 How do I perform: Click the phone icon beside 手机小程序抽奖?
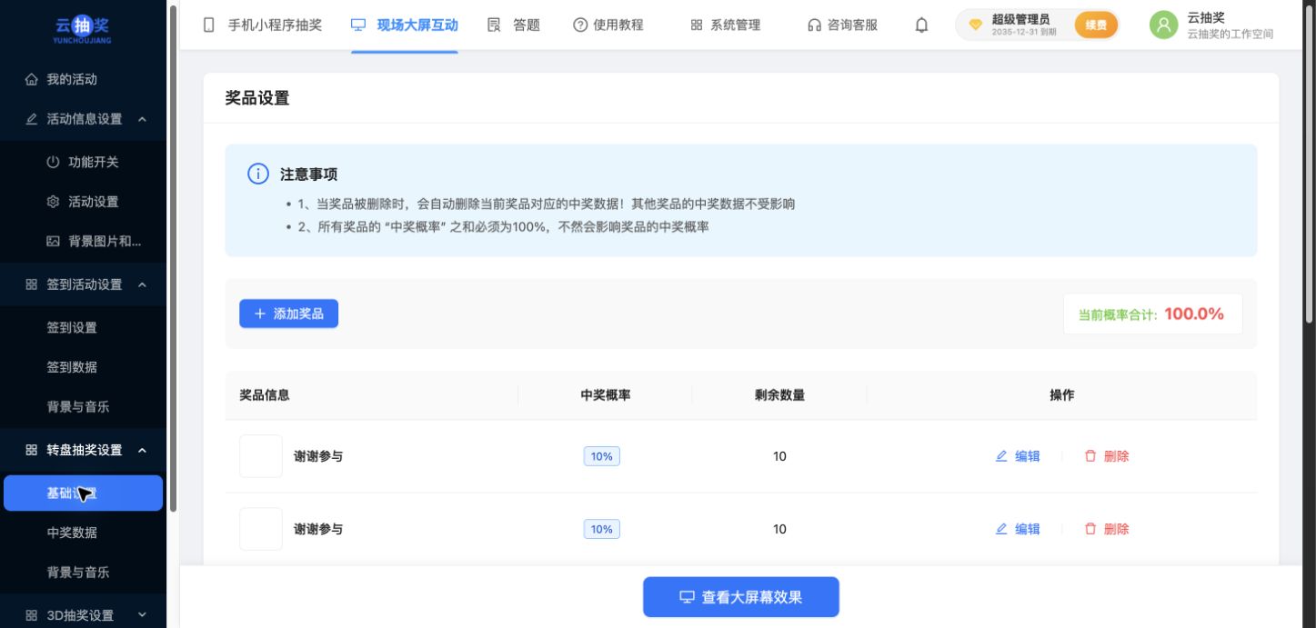coord(209,25)
